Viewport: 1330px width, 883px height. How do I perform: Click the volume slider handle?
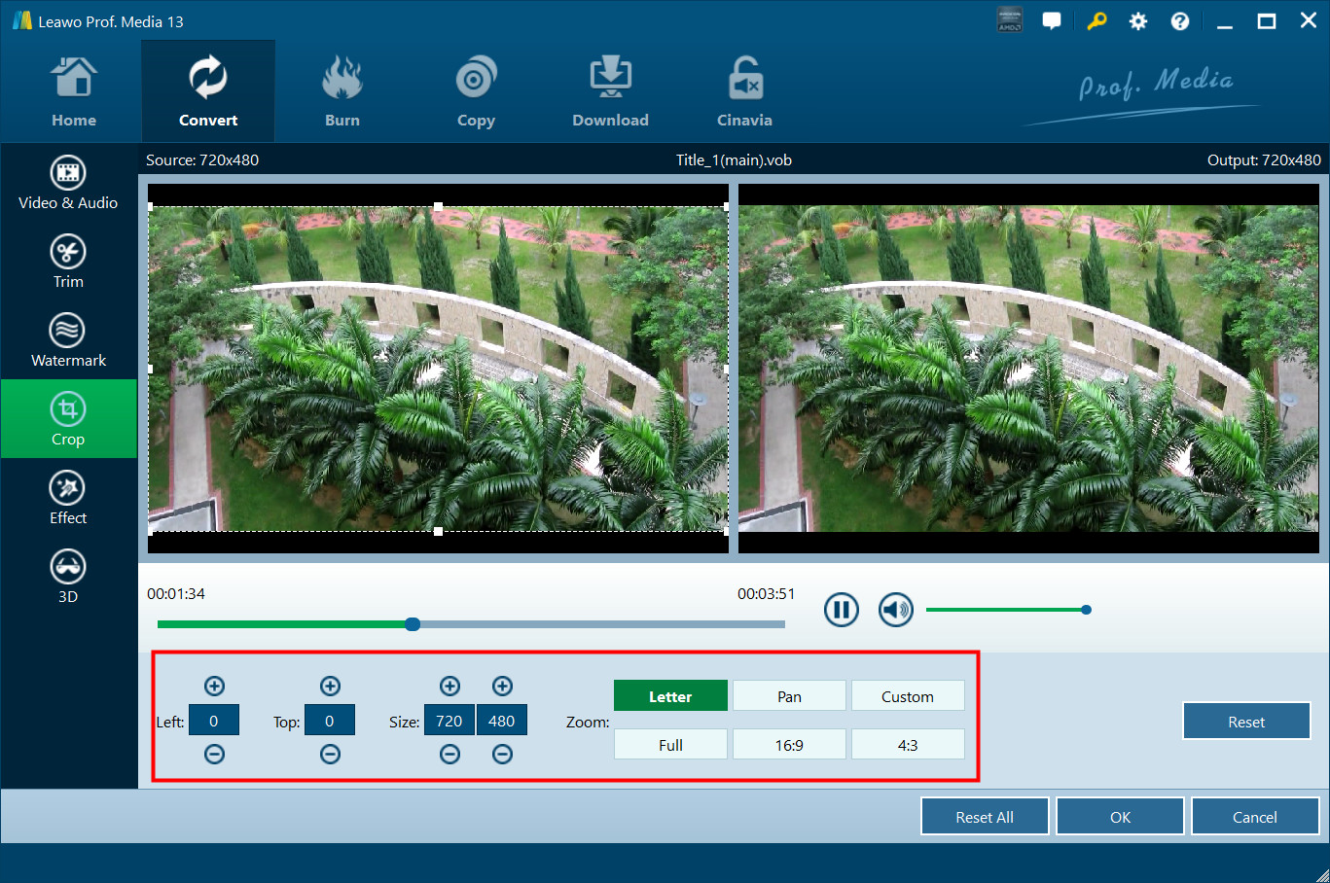[1086, 610]
